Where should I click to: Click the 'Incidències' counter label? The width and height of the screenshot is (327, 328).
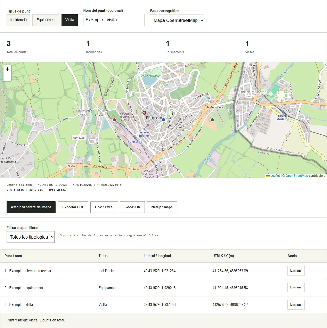pos(94,52)
